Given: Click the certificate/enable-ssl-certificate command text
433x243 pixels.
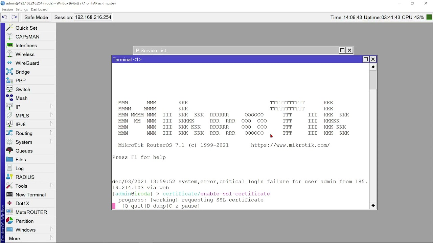Looking at the screenshot, I should (x=216, y=194).
